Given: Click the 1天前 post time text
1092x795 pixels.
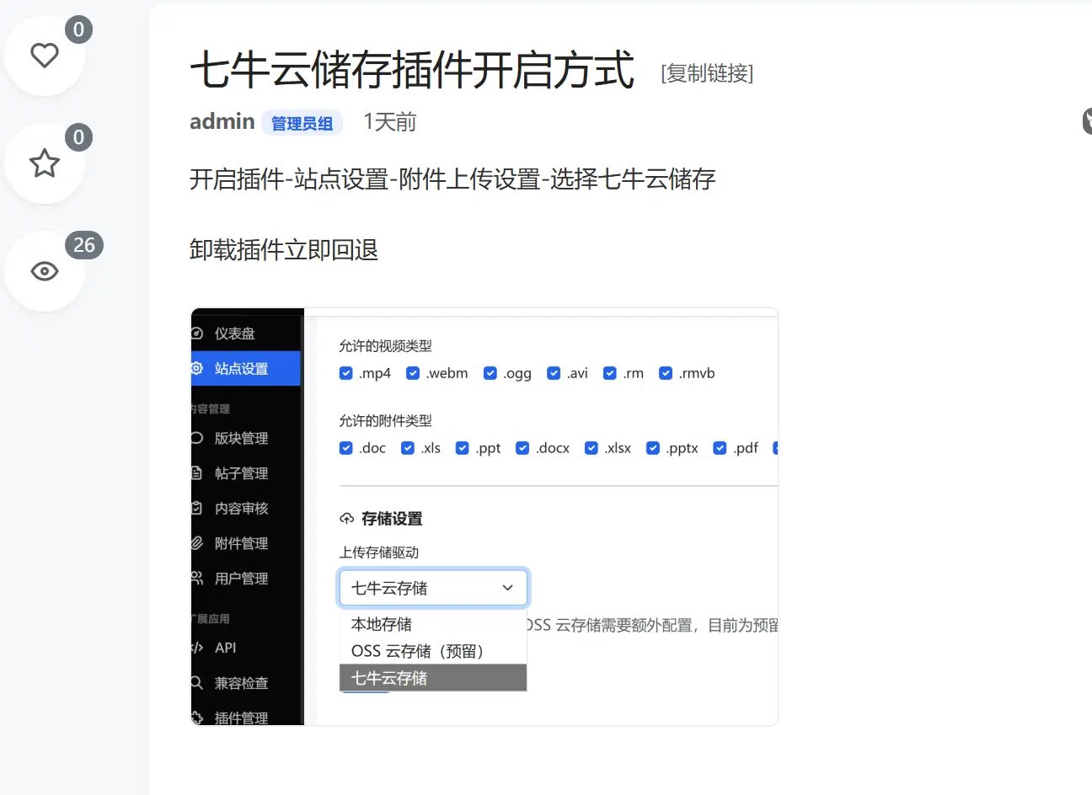Looking at the screenshot, I should 390,122.
